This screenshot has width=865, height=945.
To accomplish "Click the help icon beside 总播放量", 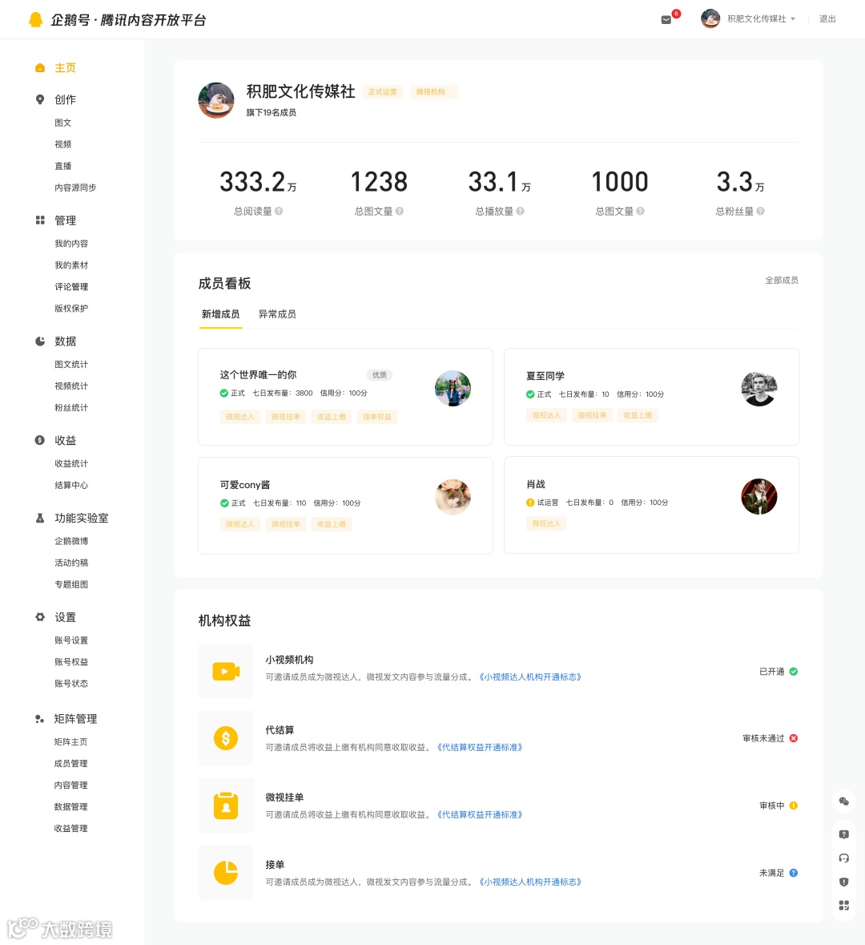I will coord(521,211).
